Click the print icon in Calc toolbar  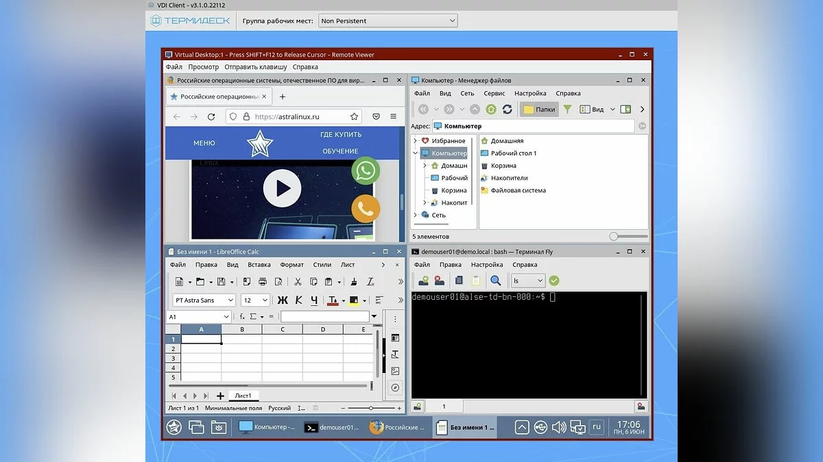[263, 281]
